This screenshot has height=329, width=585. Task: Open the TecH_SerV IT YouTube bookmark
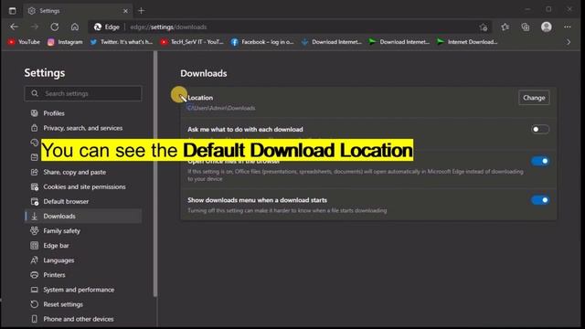[x=191, y=42]
